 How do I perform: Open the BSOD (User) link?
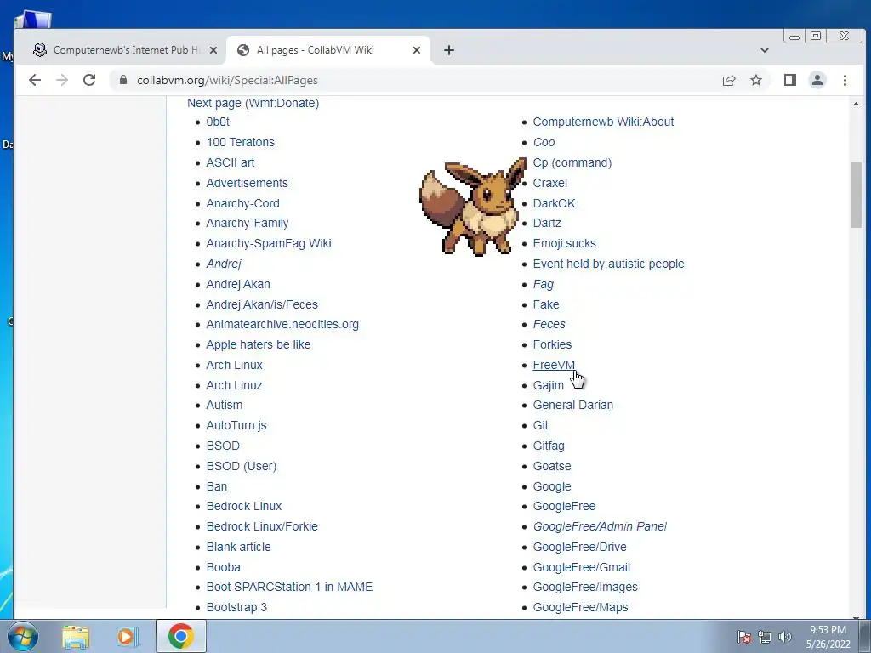click(x=241, y=466)
